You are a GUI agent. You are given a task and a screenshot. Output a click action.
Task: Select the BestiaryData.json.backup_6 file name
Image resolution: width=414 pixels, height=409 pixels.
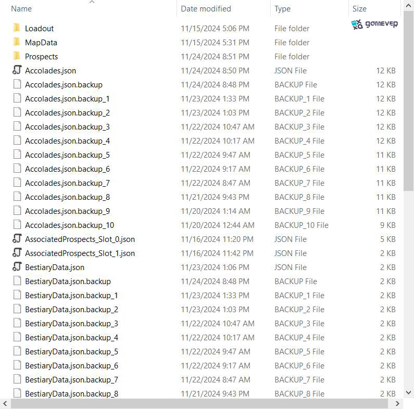coord(71,365)
